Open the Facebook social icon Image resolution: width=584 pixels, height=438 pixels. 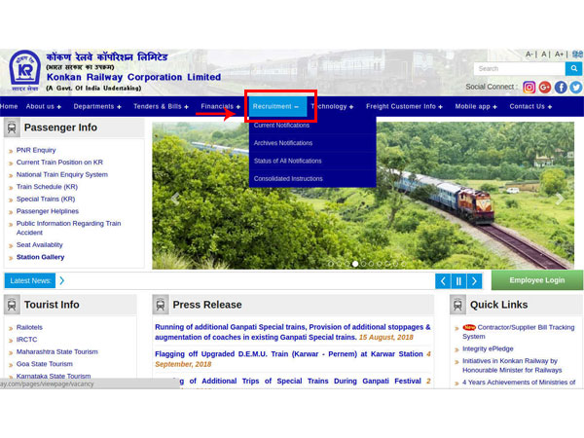(x=561, y=88)
